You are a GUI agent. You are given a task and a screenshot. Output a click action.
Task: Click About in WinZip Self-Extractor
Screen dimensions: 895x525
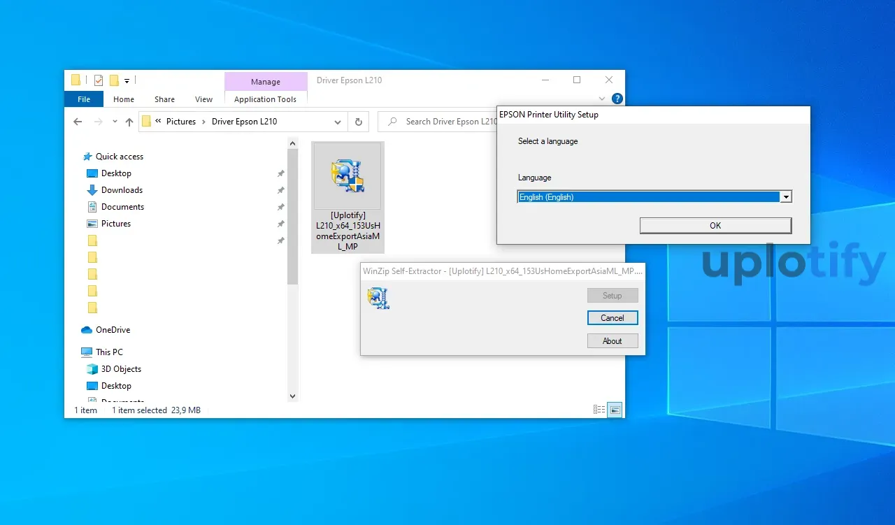click(613, 341)
